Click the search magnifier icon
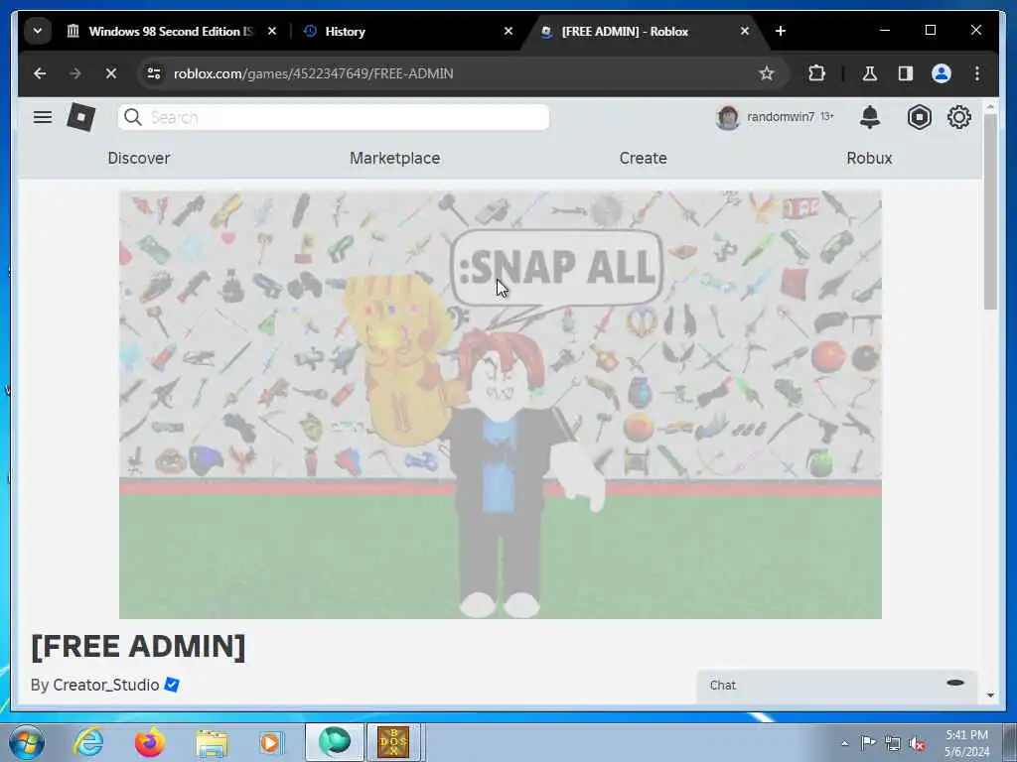This screenshot has height=762, width=1017. click(133, 117)
